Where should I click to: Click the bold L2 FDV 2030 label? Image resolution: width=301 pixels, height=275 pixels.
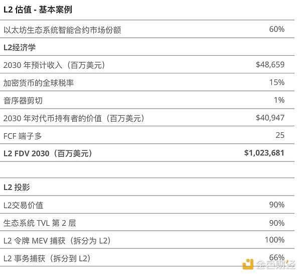pos(47,153)
